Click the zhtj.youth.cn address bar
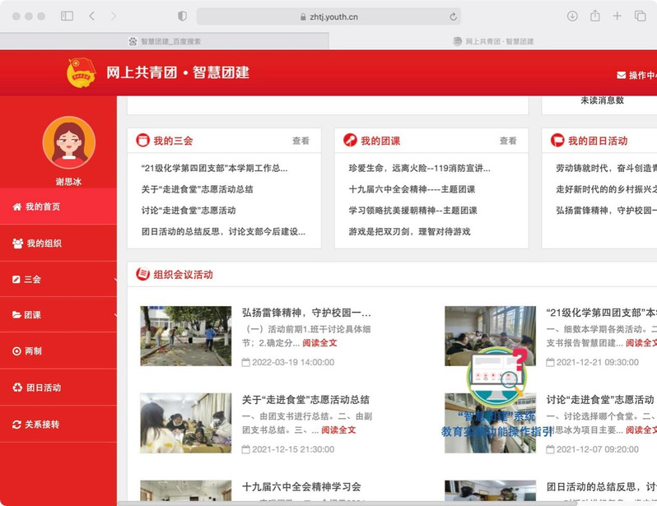Image resolution: width=657 pixels, height=506 pixels. point(329,16)
